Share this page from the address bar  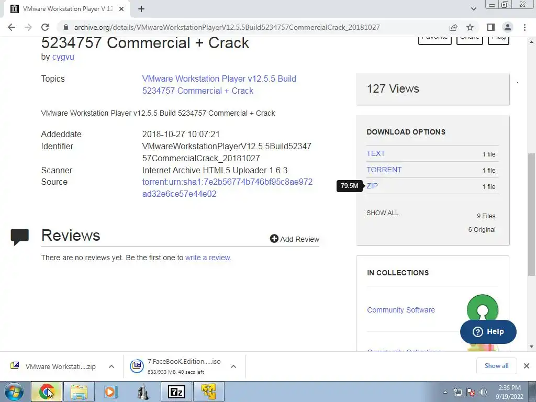[453, 27]
